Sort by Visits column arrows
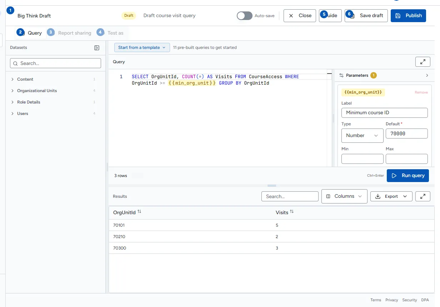This screenshot has height=307, width=440. click(x=292, y=212)
